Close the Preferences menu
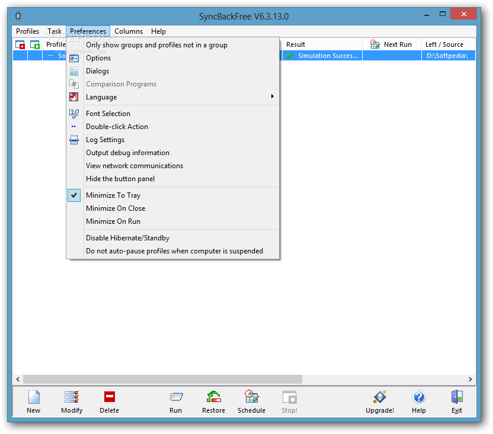 88,31
